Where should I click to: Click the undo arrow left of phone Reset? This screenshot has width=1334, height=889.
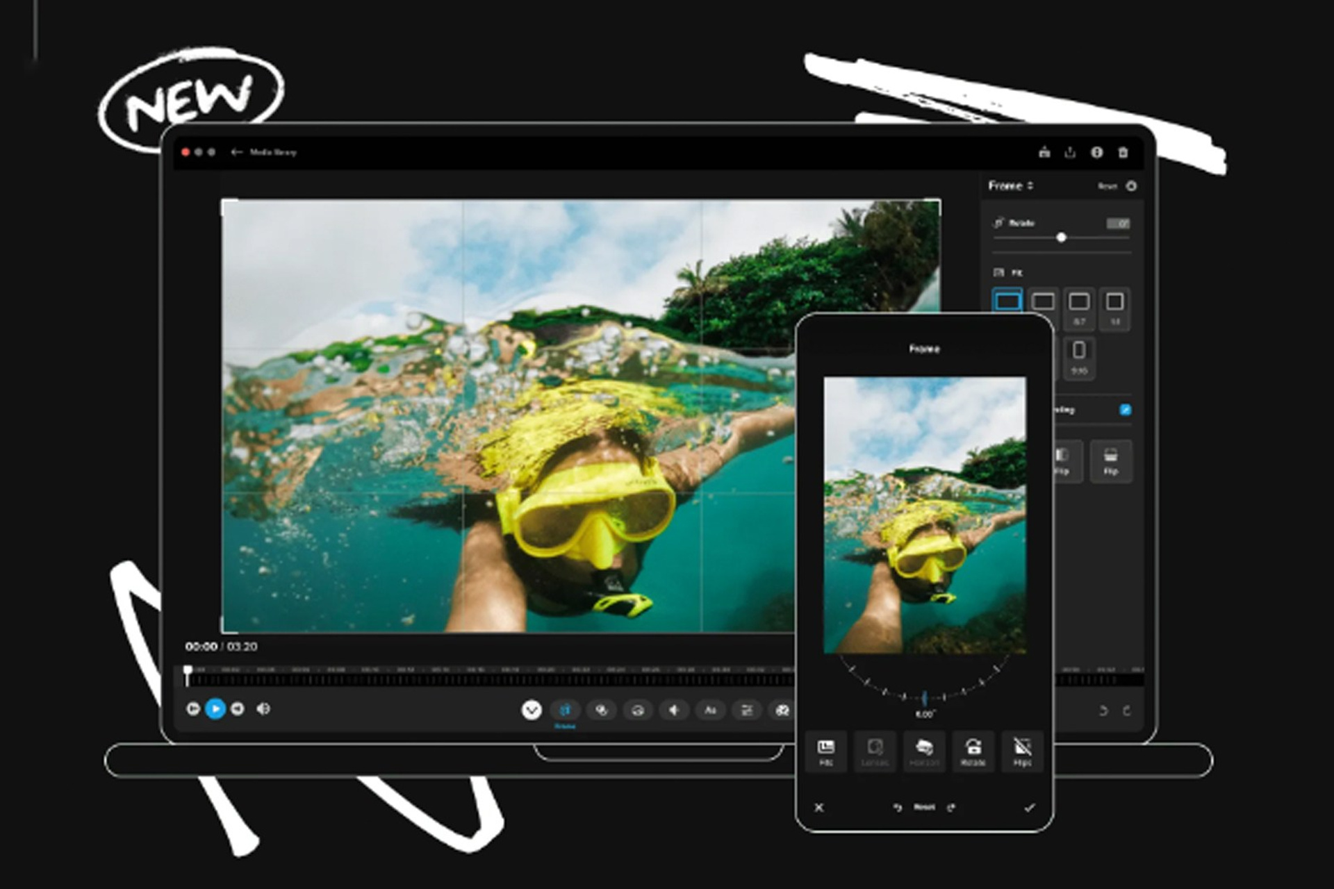897,807
